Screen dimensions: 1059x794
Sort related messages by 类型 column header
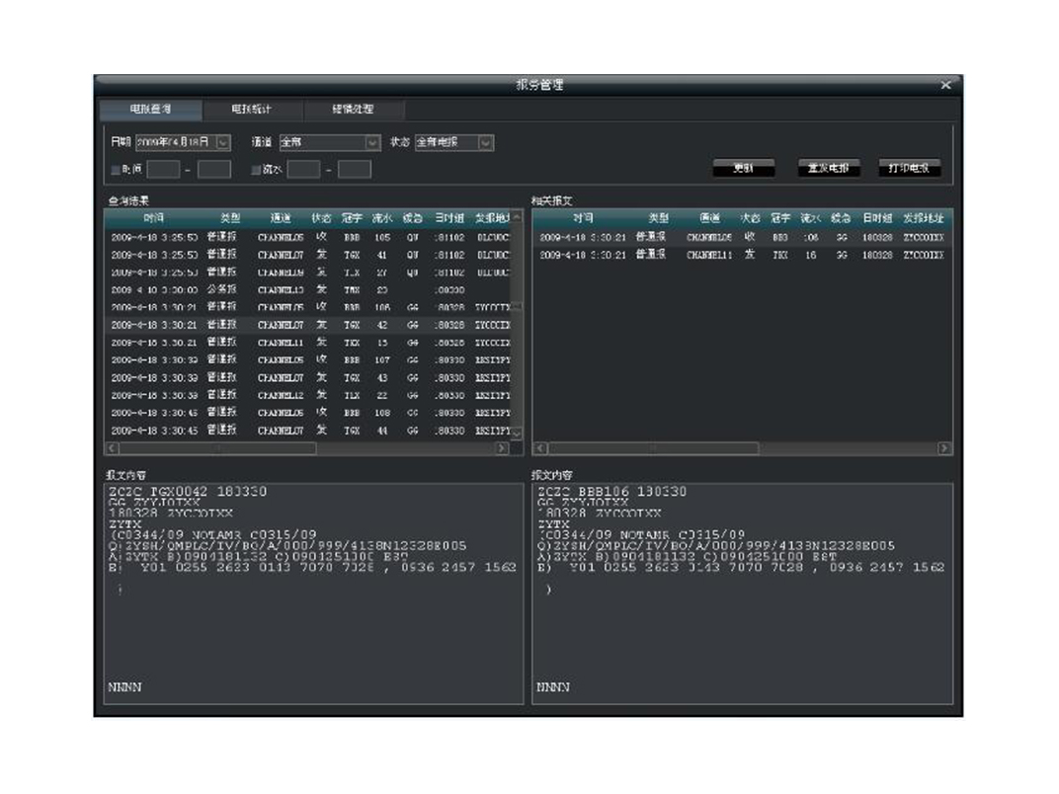[659, 218]
